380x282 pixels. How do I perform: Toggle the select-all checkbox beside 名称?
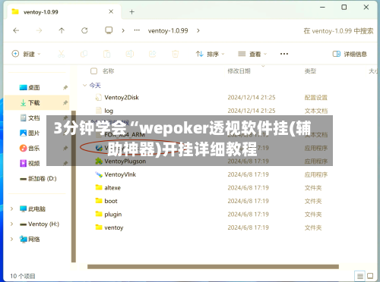point(93,71)
